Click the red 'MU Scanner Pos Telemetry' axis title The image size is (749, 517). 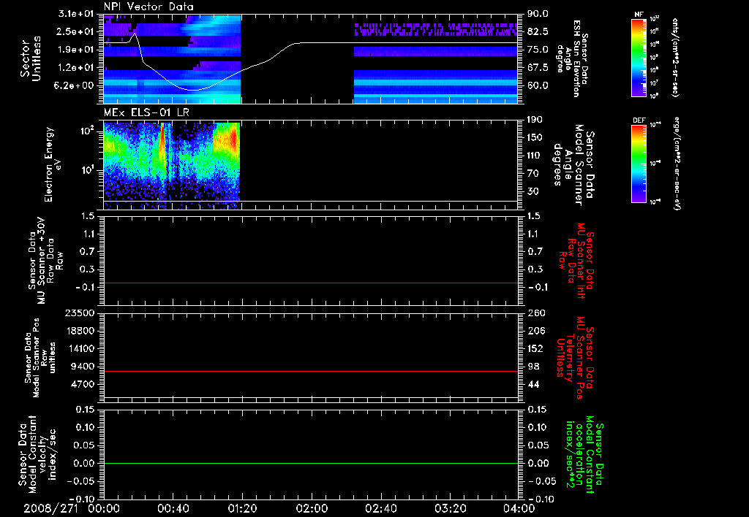point(575,358)
